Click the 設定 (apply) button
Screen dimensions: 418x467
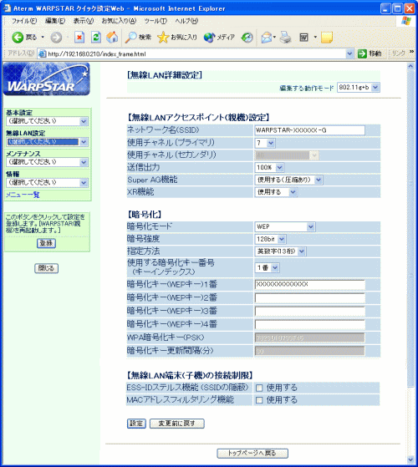coord(136,424)
